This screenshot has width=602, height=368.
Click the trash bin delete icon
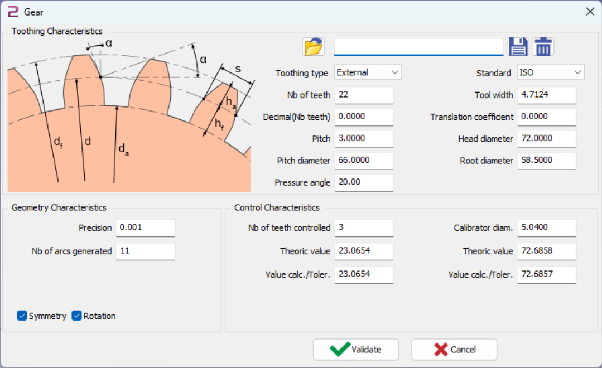543,47
